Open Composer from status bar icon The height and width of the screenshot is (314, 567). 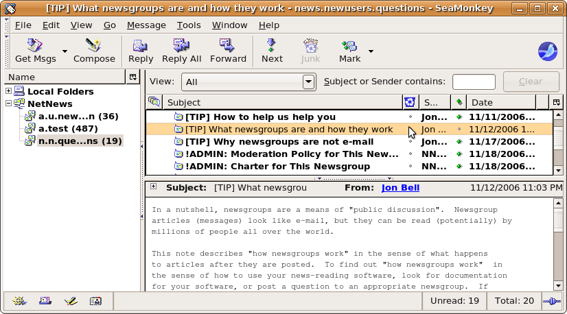click(x=71, y=301)
